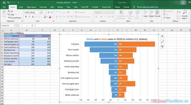The height and width of the screenshot is (105, 191).
Task: Click the Chart Elements plus icon
Action: 162,36
